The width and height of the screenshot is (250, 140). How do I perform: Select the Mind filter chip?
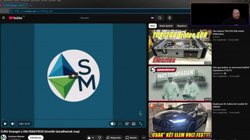(x=153, y=26)
